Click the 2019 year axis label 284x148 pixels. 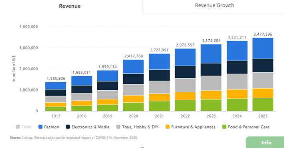click(108, 116)
